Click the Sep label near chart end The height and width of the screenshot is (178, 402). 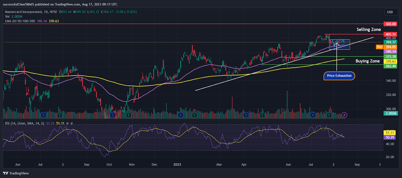click(357, 164)
